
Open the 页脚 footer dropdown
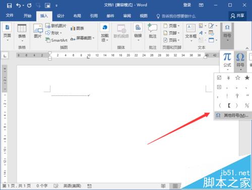click(x=172, y=33)
